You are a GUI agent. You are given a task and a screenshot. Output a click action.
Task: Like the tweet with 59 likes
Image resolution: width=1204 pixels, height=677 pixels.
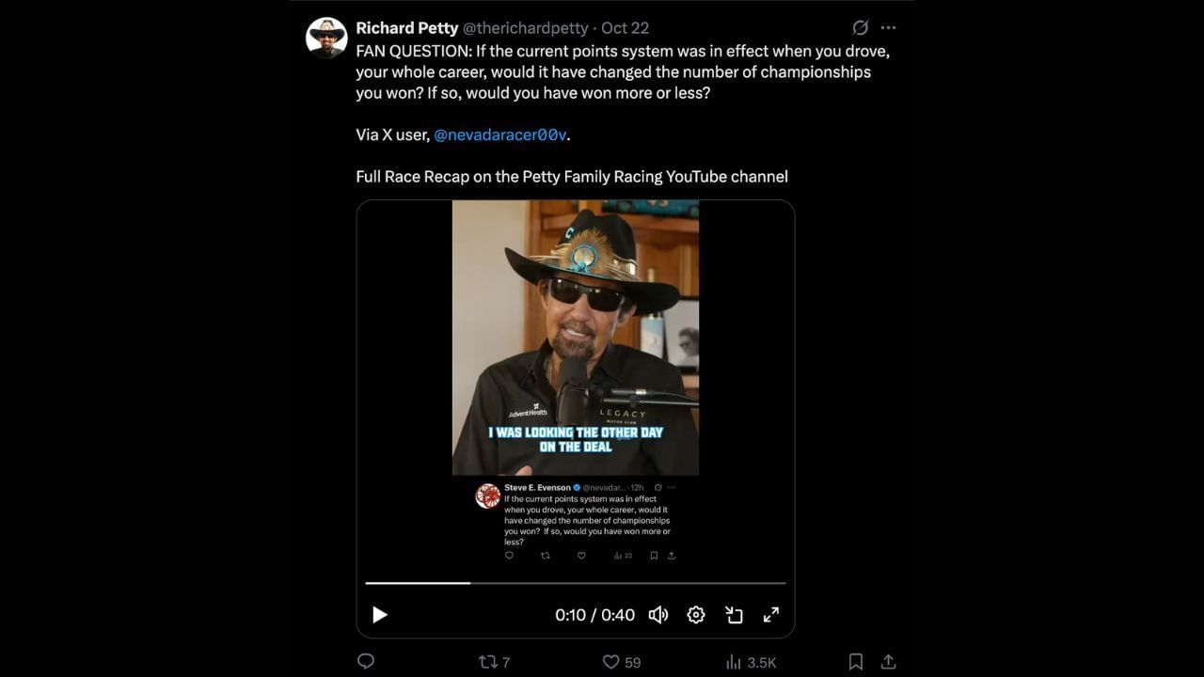click(611, 662)
